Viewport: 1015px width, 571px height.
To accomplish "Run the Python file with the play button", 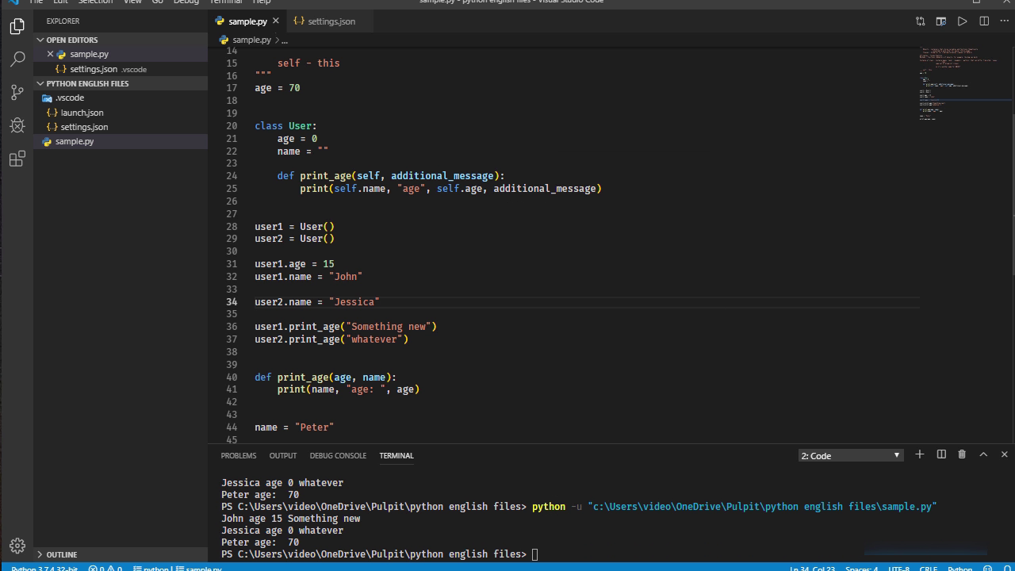I will pos(962,21).
